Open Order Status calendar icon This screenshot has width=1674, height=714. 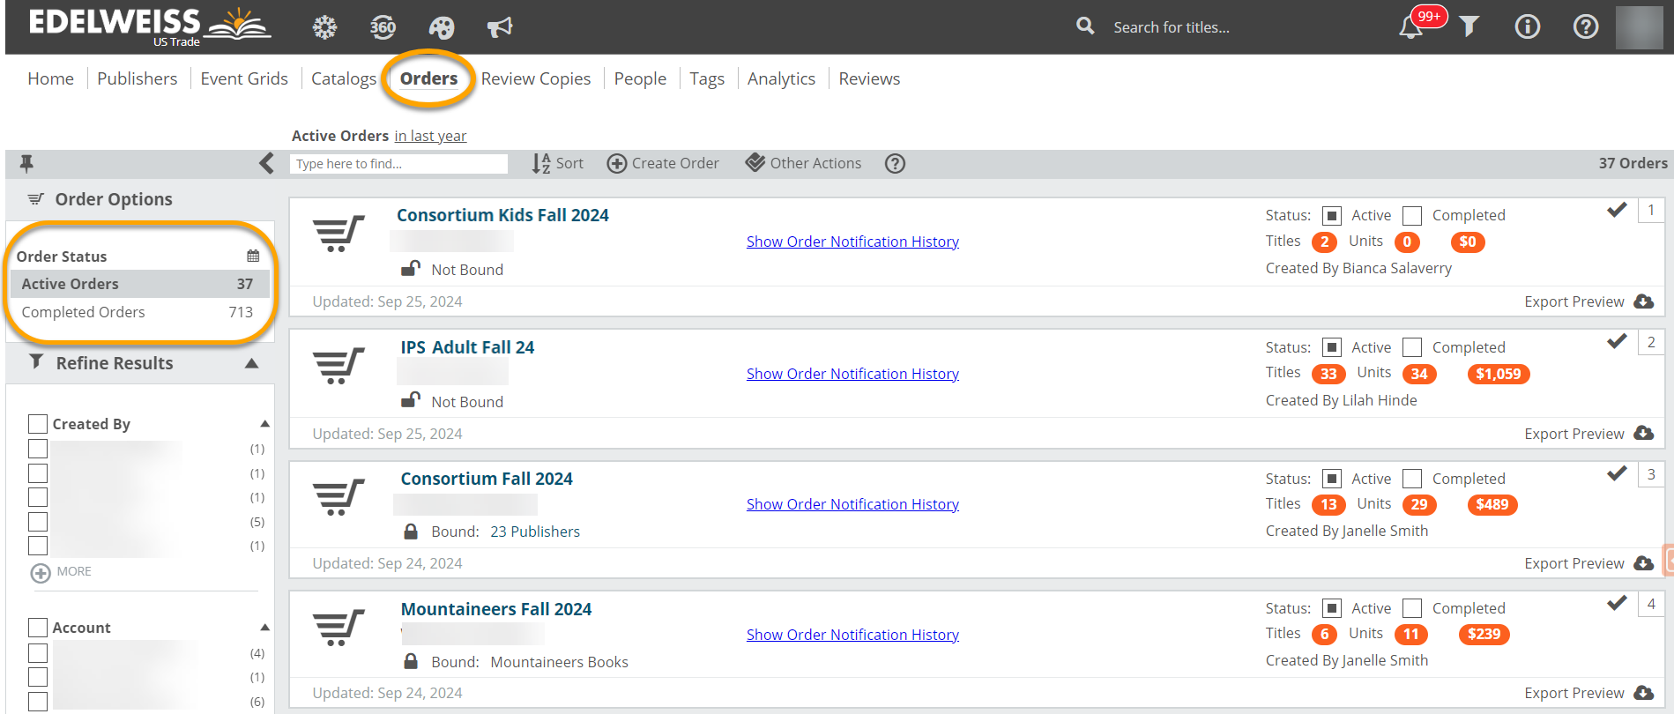(x=253, y=256)
